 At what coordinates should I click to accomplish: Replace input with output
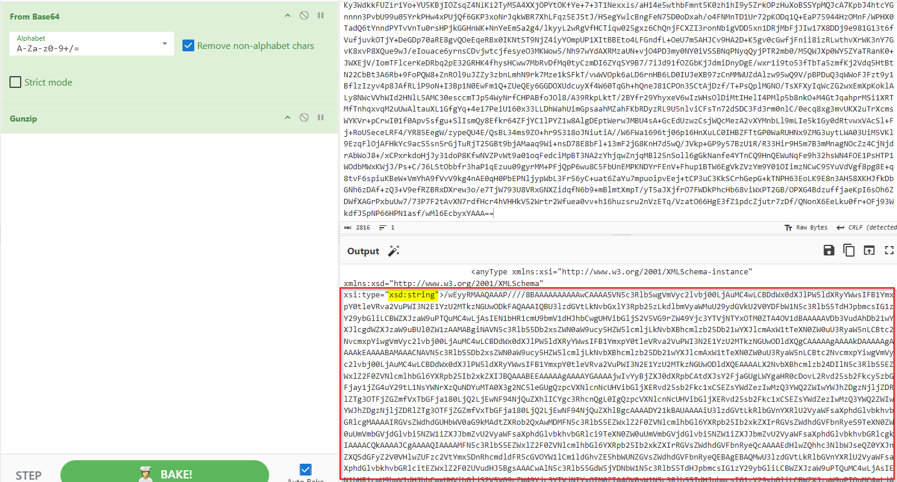[869, 251]
